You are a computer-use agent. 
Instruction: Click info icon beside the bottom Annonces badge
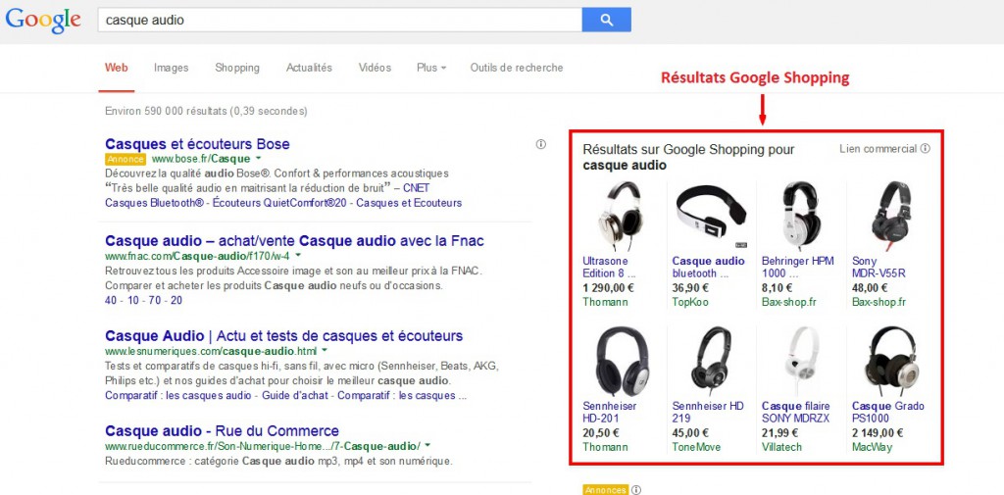[x=635, y=490]
